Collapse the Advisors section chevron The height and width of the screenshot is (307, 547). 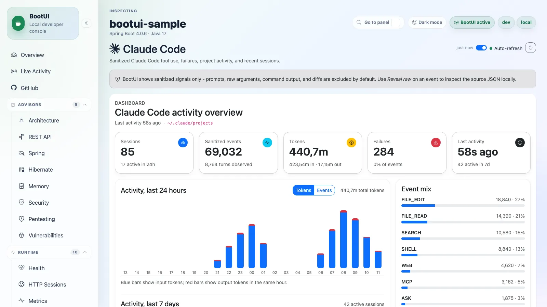85,105
